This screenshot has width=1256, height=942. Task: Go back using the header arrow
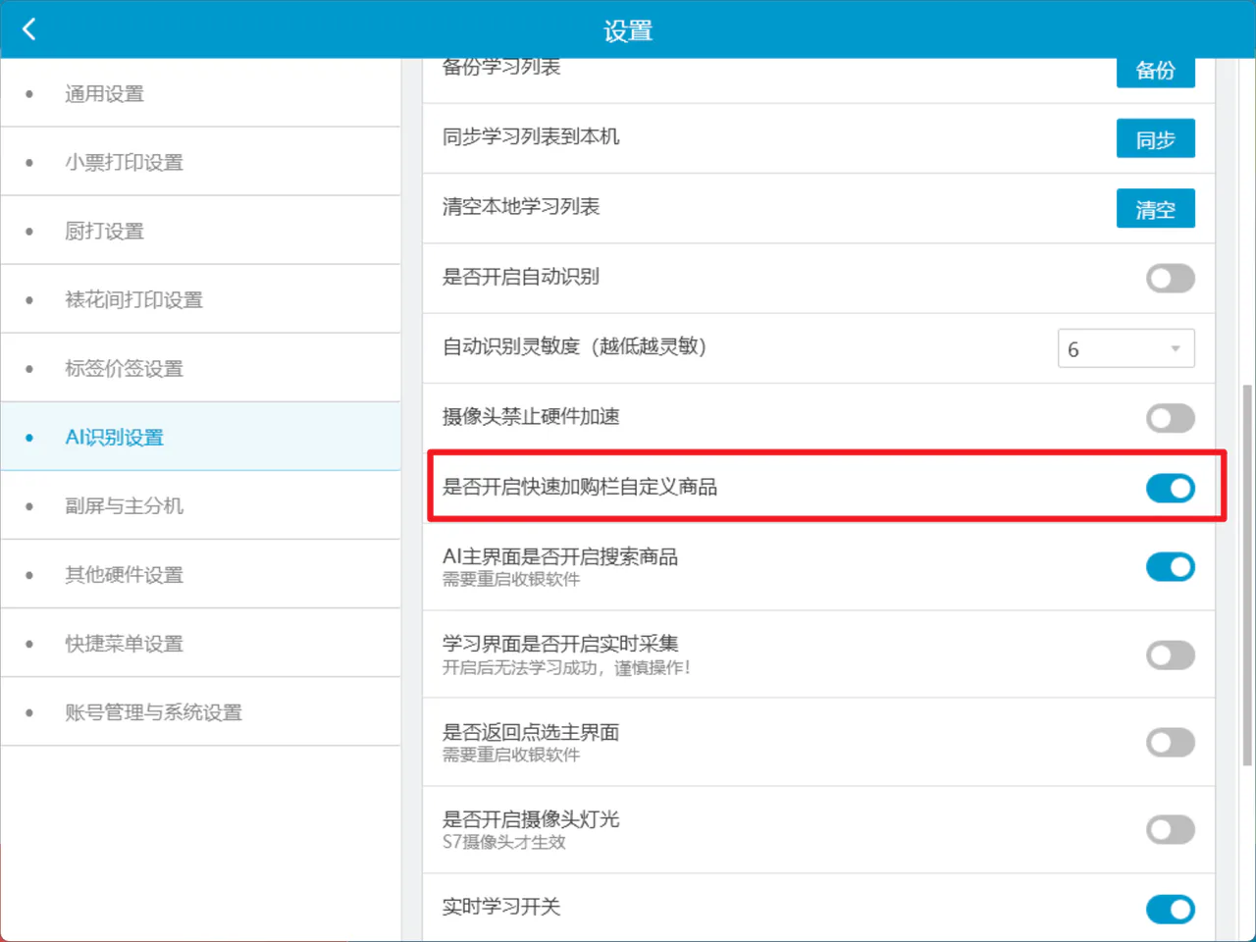[x=29, y=29]
